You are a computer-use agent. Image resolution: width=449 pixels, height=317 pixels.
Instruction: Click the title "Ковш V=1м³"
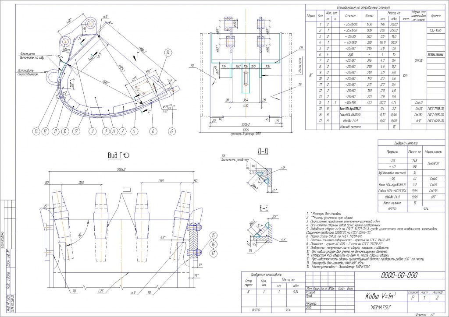pos(380,296)
